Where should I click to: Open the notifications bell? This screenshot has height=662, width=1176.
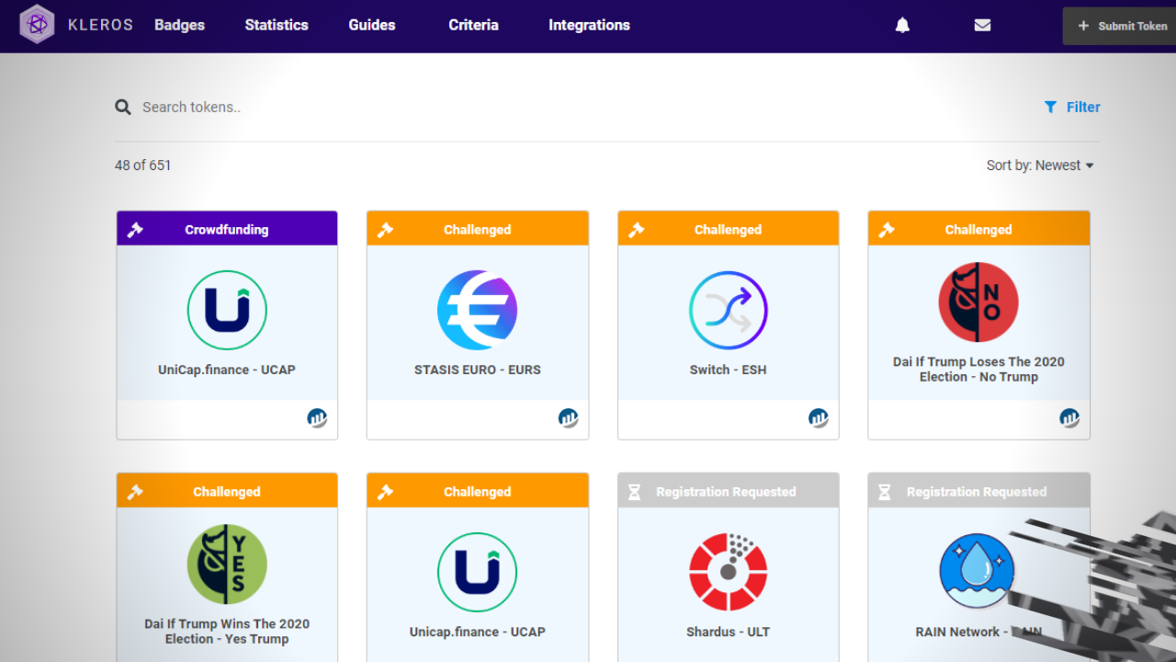click(902, 26)
